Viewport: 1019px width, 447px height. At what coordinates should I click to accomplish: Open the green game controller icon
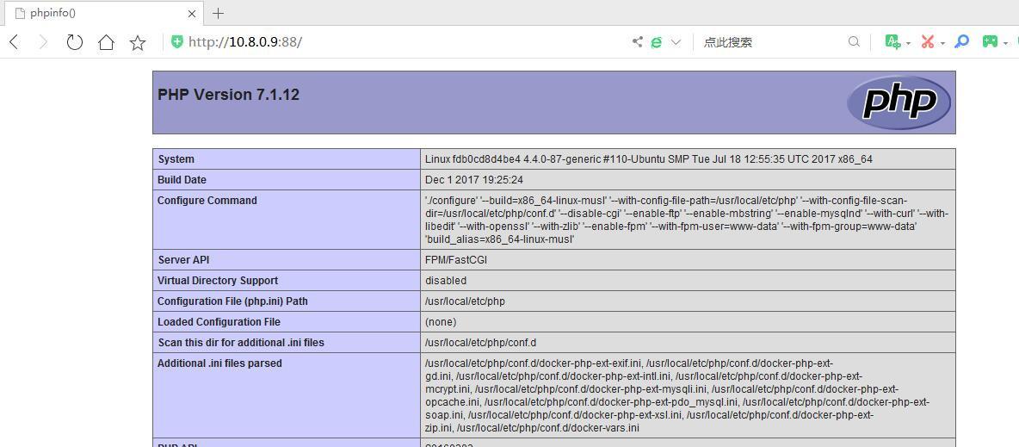[x=990, y=41]
